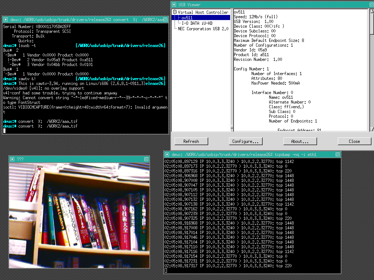Close the USB Viewer with Close button

coord(354,141)
